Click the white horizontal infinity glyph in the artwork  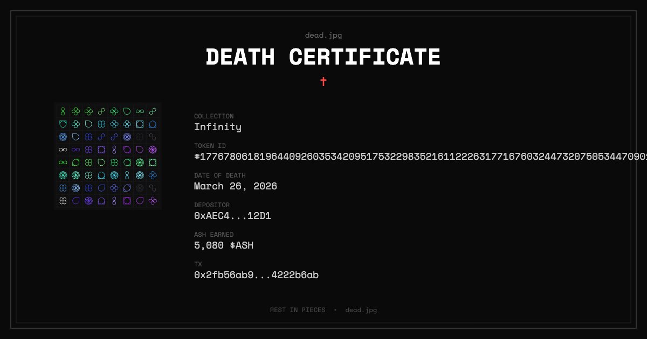[63, 149]
